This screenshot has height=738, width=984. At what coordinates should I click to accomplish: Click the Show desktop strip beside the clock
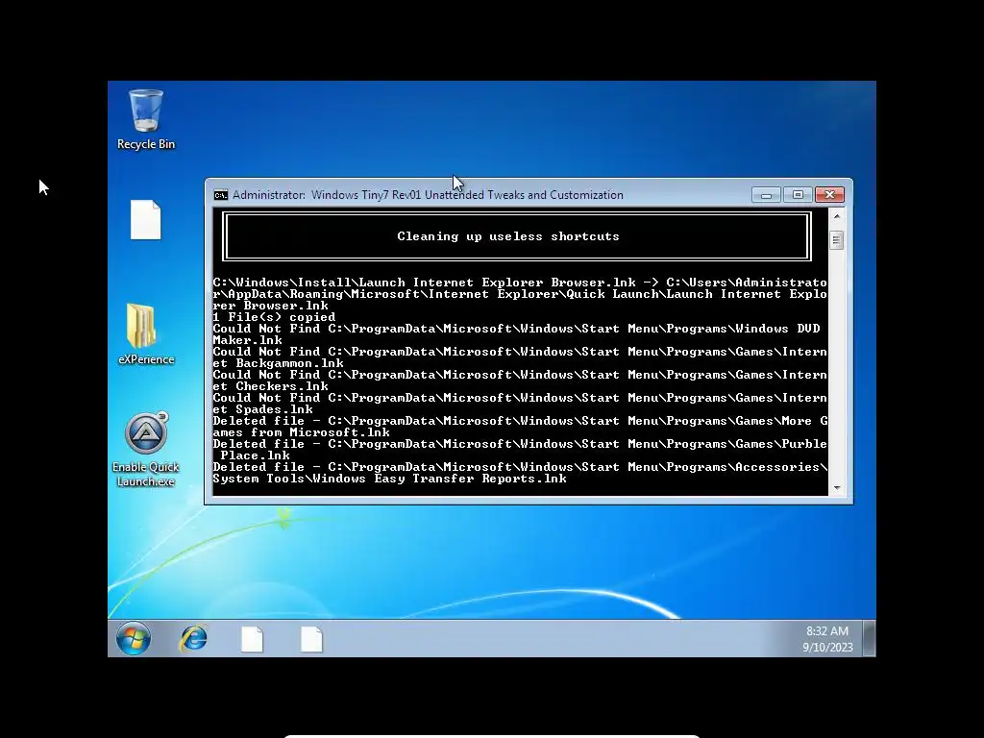pos(869,639)
